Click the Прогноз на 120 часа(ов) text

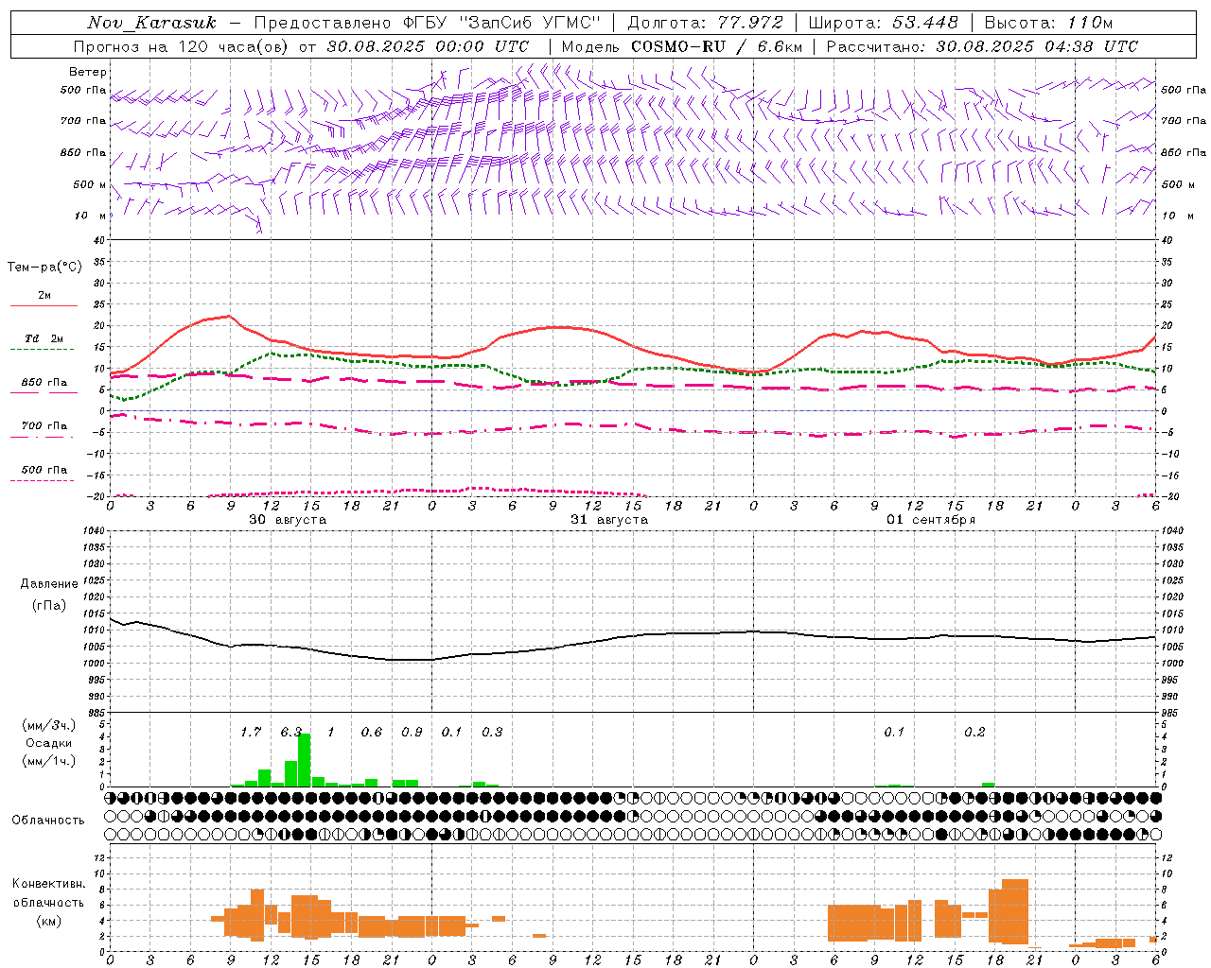tap(182, 46)
